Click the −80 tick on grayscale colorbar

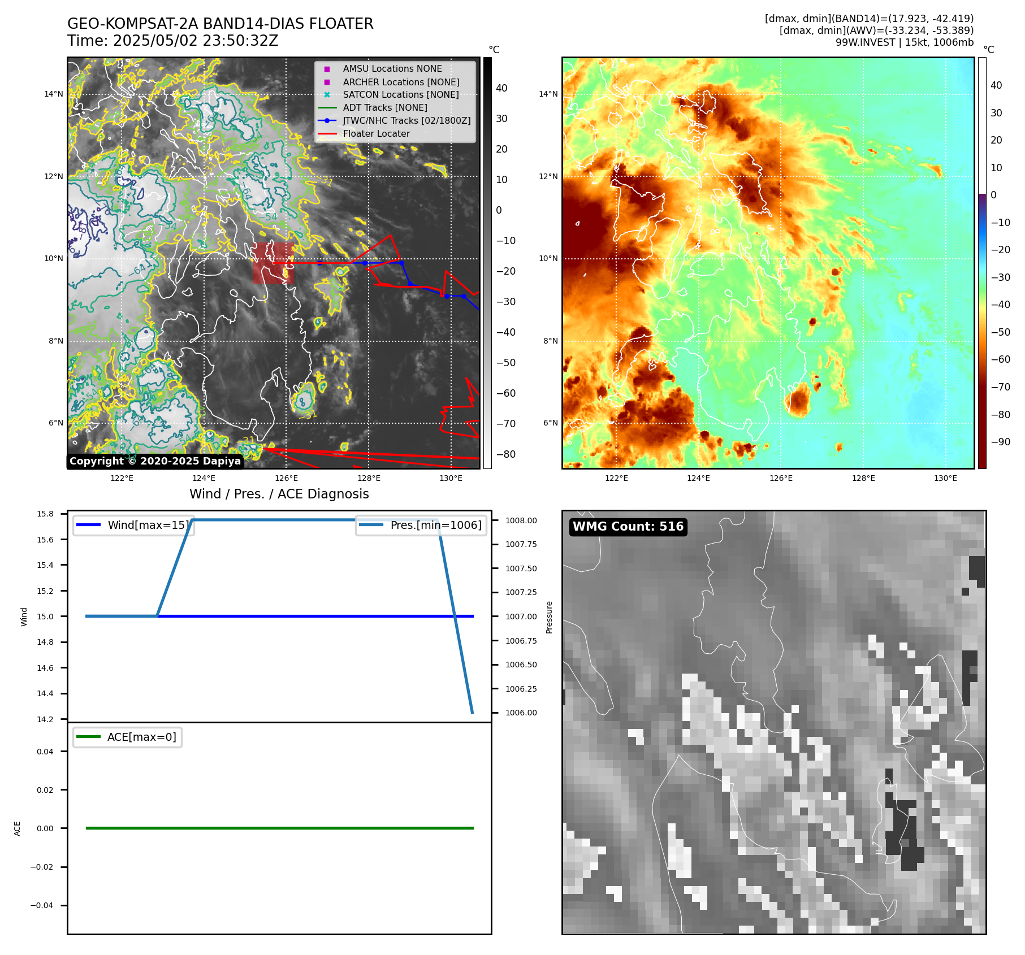coord(506,454)
